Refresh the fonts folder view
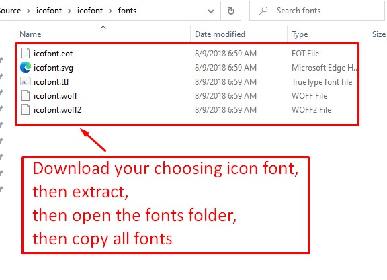The width and height of the screenshot is (387, 280). (230, 11)
